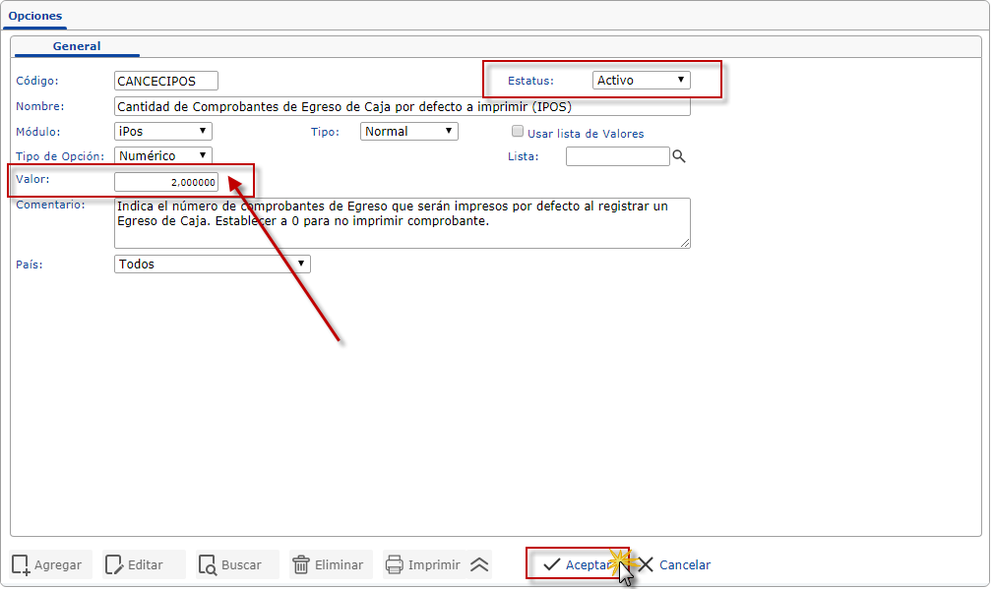993x589 pixels.
Task: Open the Tipo de Opción dropdown showing Numérico
Action: click(x=163, y=155)
